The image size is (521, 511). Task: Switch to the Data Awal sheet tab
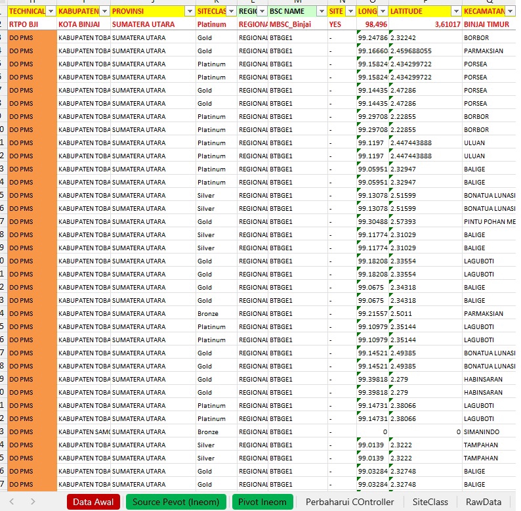pyautogui.click(x=93, y=502)
